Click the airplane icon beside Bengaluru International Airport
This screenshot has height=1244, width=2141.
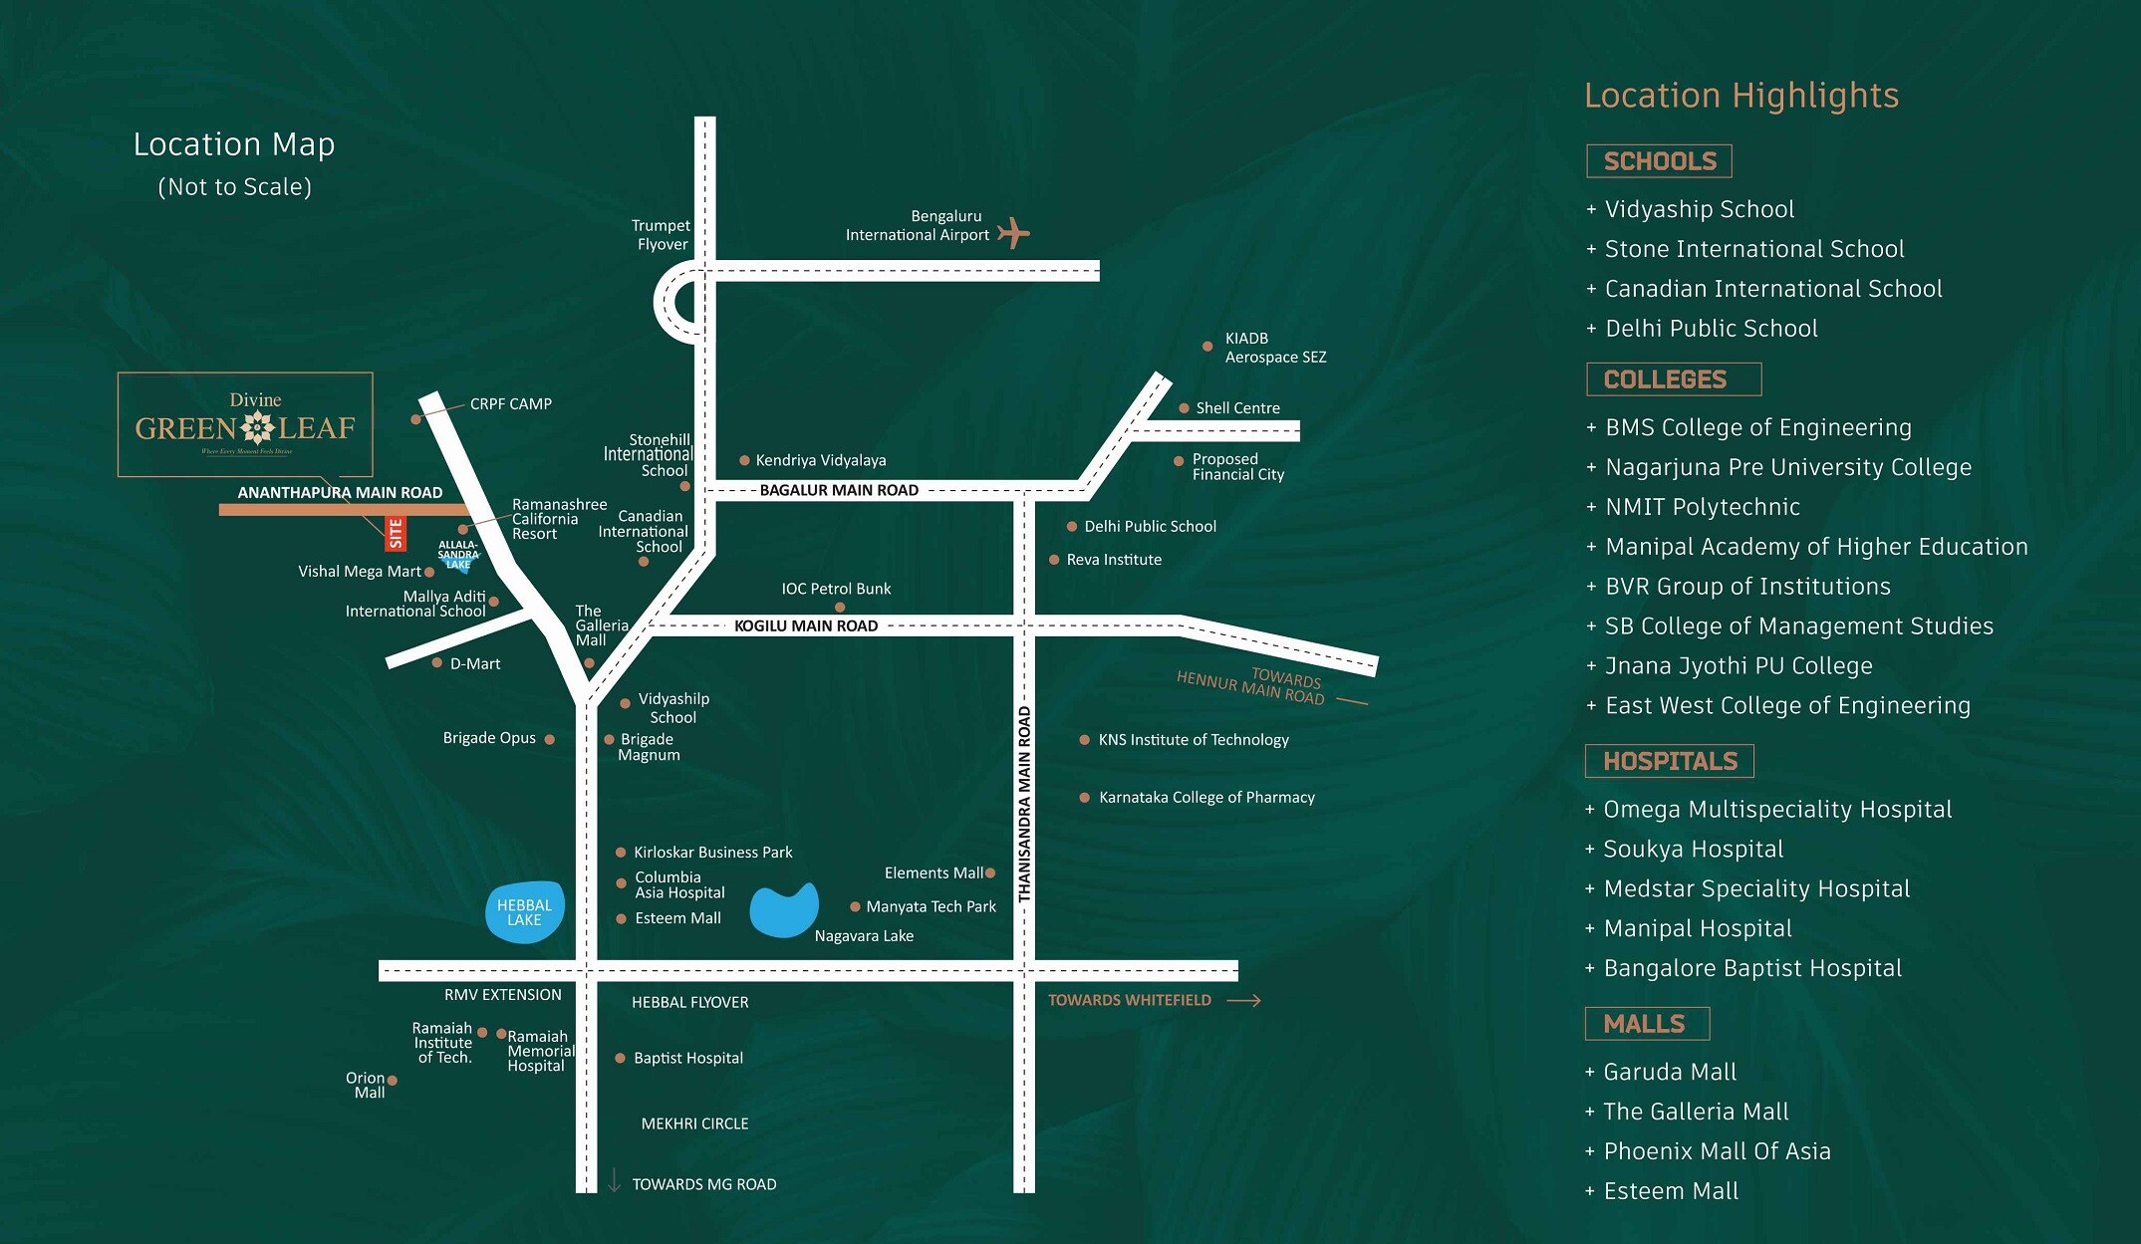pyautogui.click(x=1013, y=233)
